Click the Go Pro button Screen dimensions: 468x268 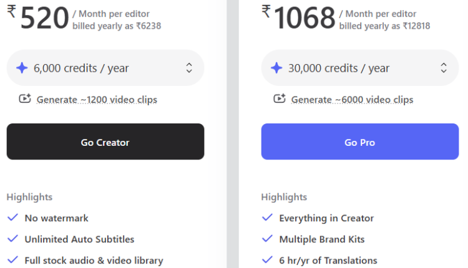click(x=359, y=142)
